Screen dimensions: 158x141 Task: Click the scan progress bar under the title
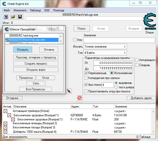coord(84,19)
